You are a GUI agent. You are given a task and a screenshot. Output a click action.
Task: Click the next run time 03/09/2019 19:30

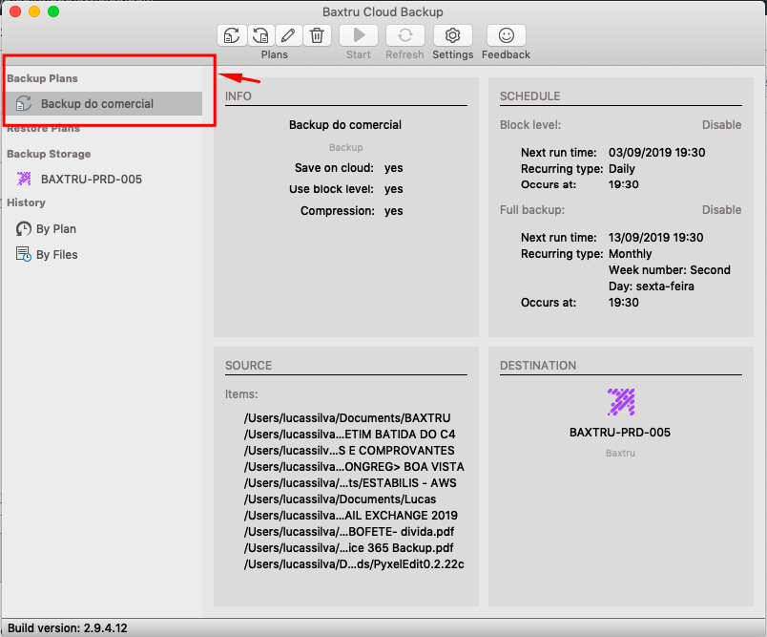657,153
